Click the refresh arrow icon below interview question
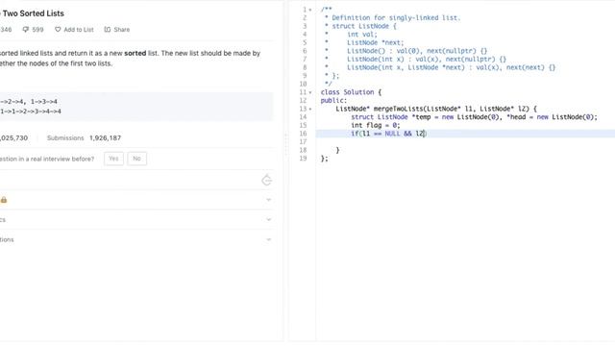Viewport: 615px width, 346px height. [267, 180]
